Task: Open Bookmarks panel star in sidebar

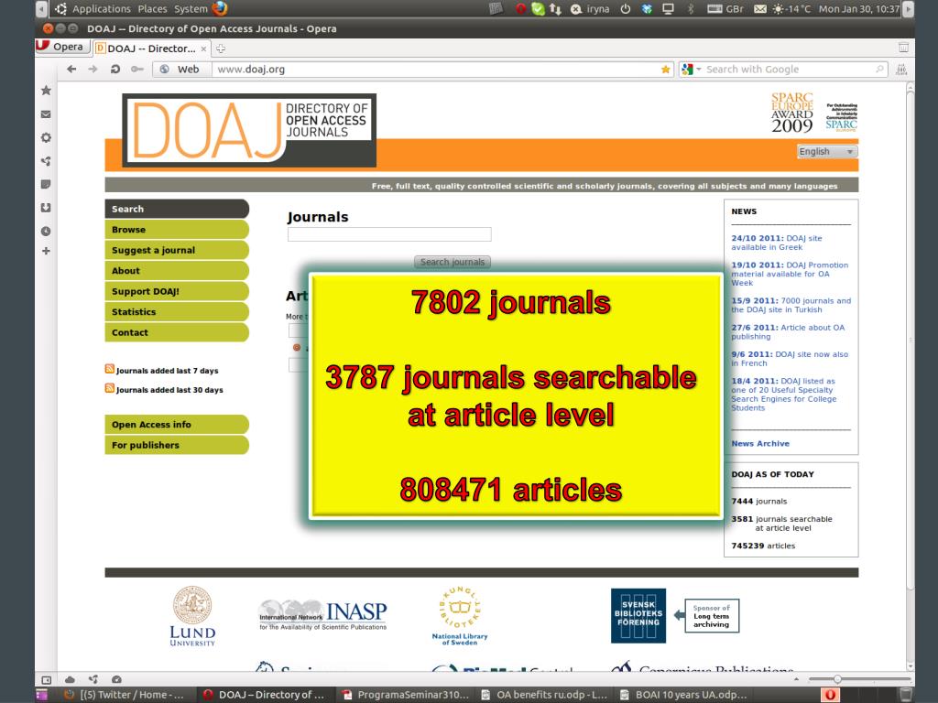Action: tap(46, 91)
